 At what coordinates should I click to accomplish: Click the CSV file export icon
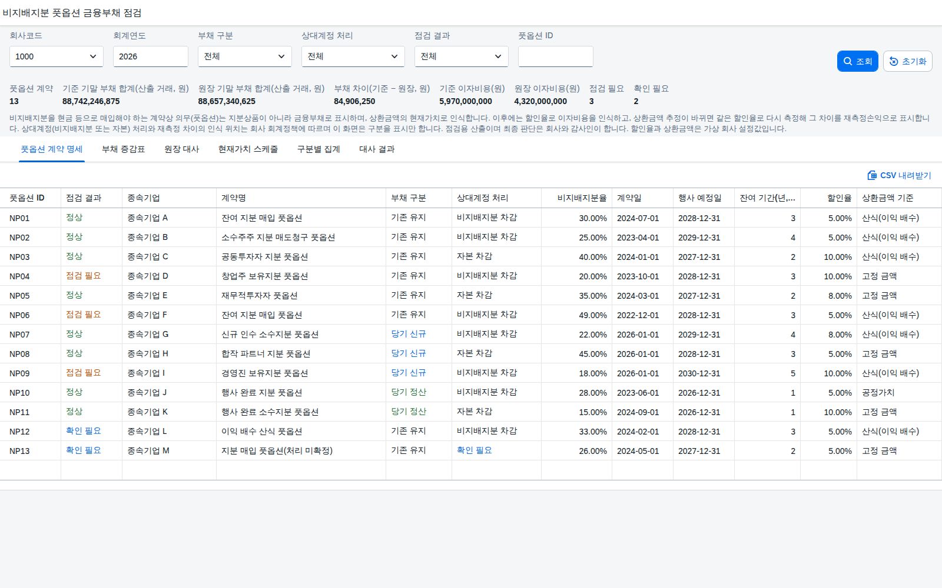872,175
